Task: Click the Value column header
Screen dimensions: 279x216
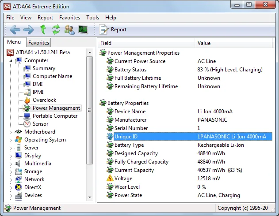Action: point(233,43)
